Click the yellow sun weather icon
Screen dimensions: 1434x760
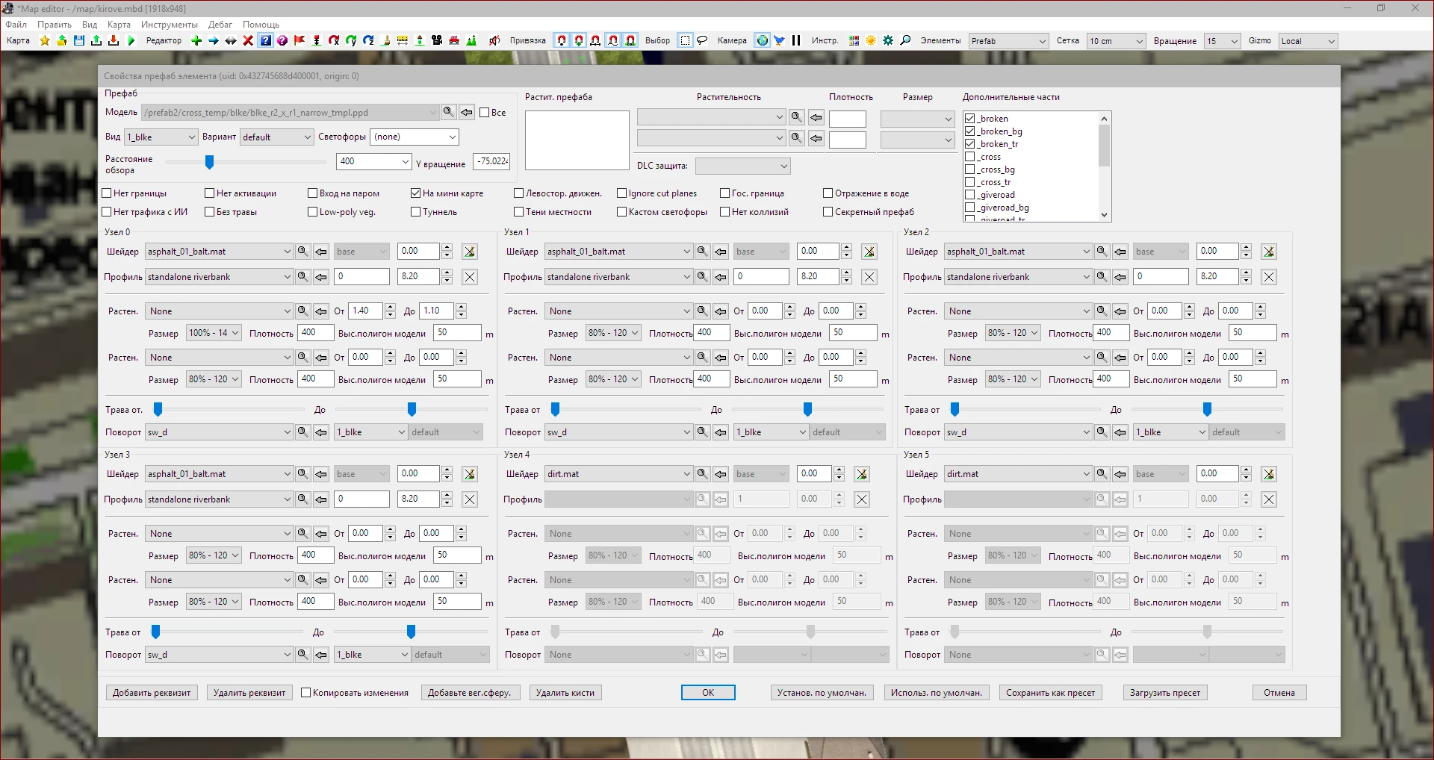(871, 40)
